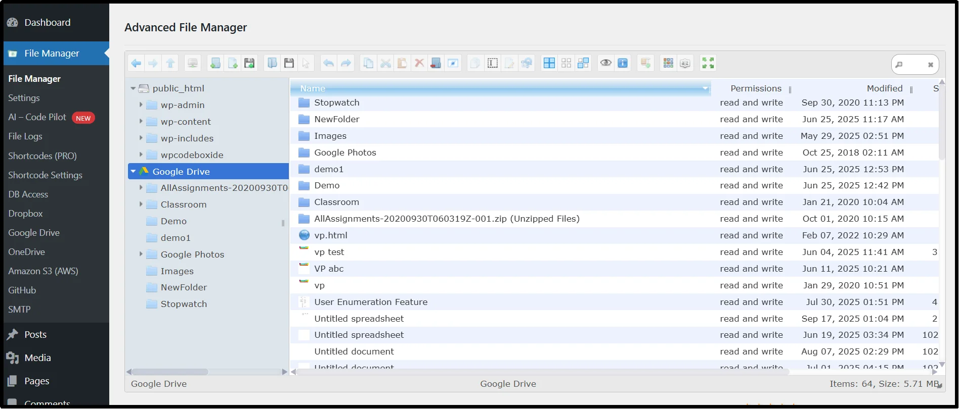Open the Media menu in sidebar

click(x=37, y=357)
